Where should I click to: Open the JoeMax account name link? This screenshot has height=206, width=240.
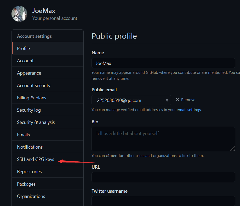(44, 11)
